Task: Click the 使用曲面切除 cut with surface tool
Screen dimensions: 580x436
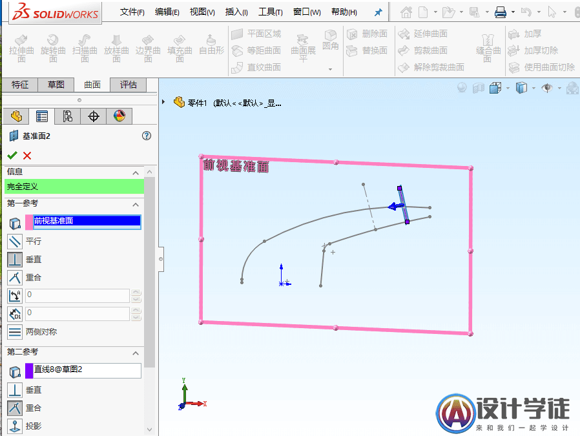Action: tap(541, 67)
